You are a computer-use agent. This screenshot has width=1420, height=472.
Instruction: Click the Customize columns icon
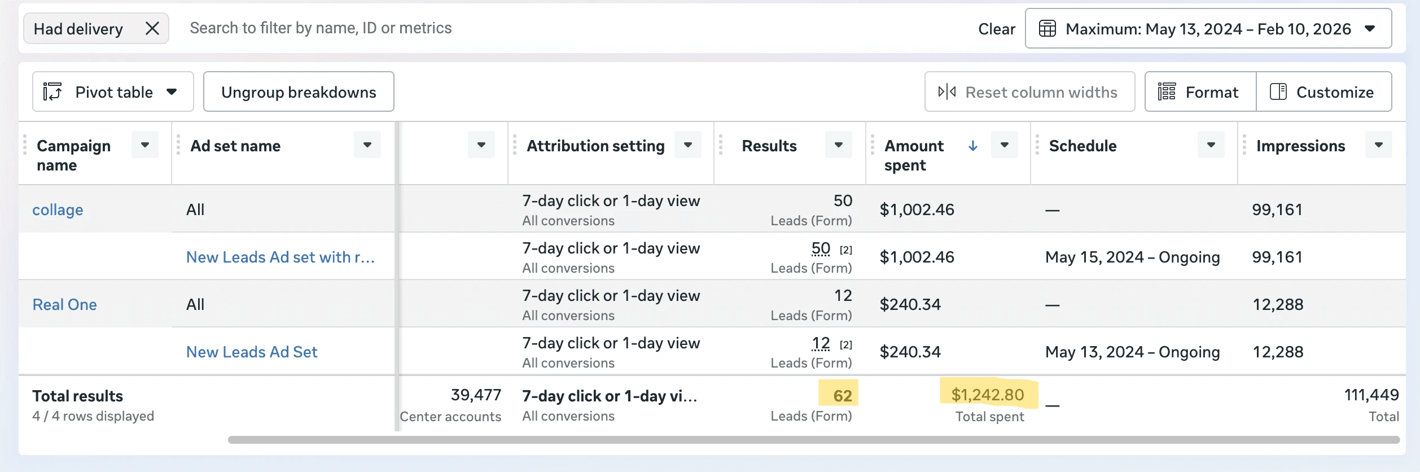1278,91
